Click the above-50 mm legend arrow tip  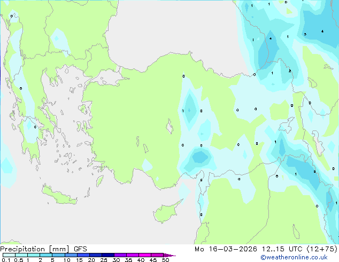(169, 255)
